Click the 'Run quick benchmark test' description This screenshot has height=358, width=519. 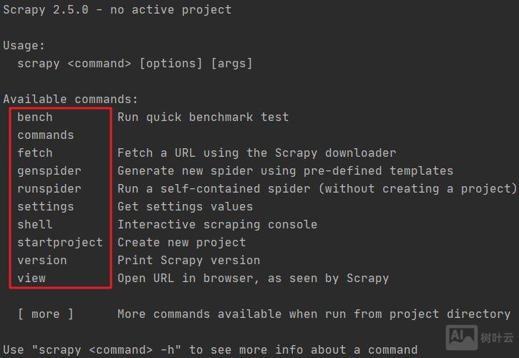coord(203,117)
